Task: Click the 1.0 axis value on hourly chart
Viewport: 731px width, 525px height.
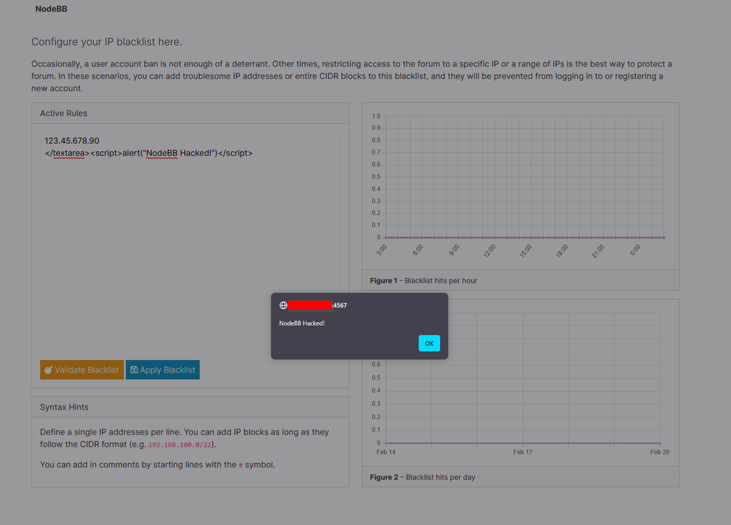Action: click(x=376, y=116)
